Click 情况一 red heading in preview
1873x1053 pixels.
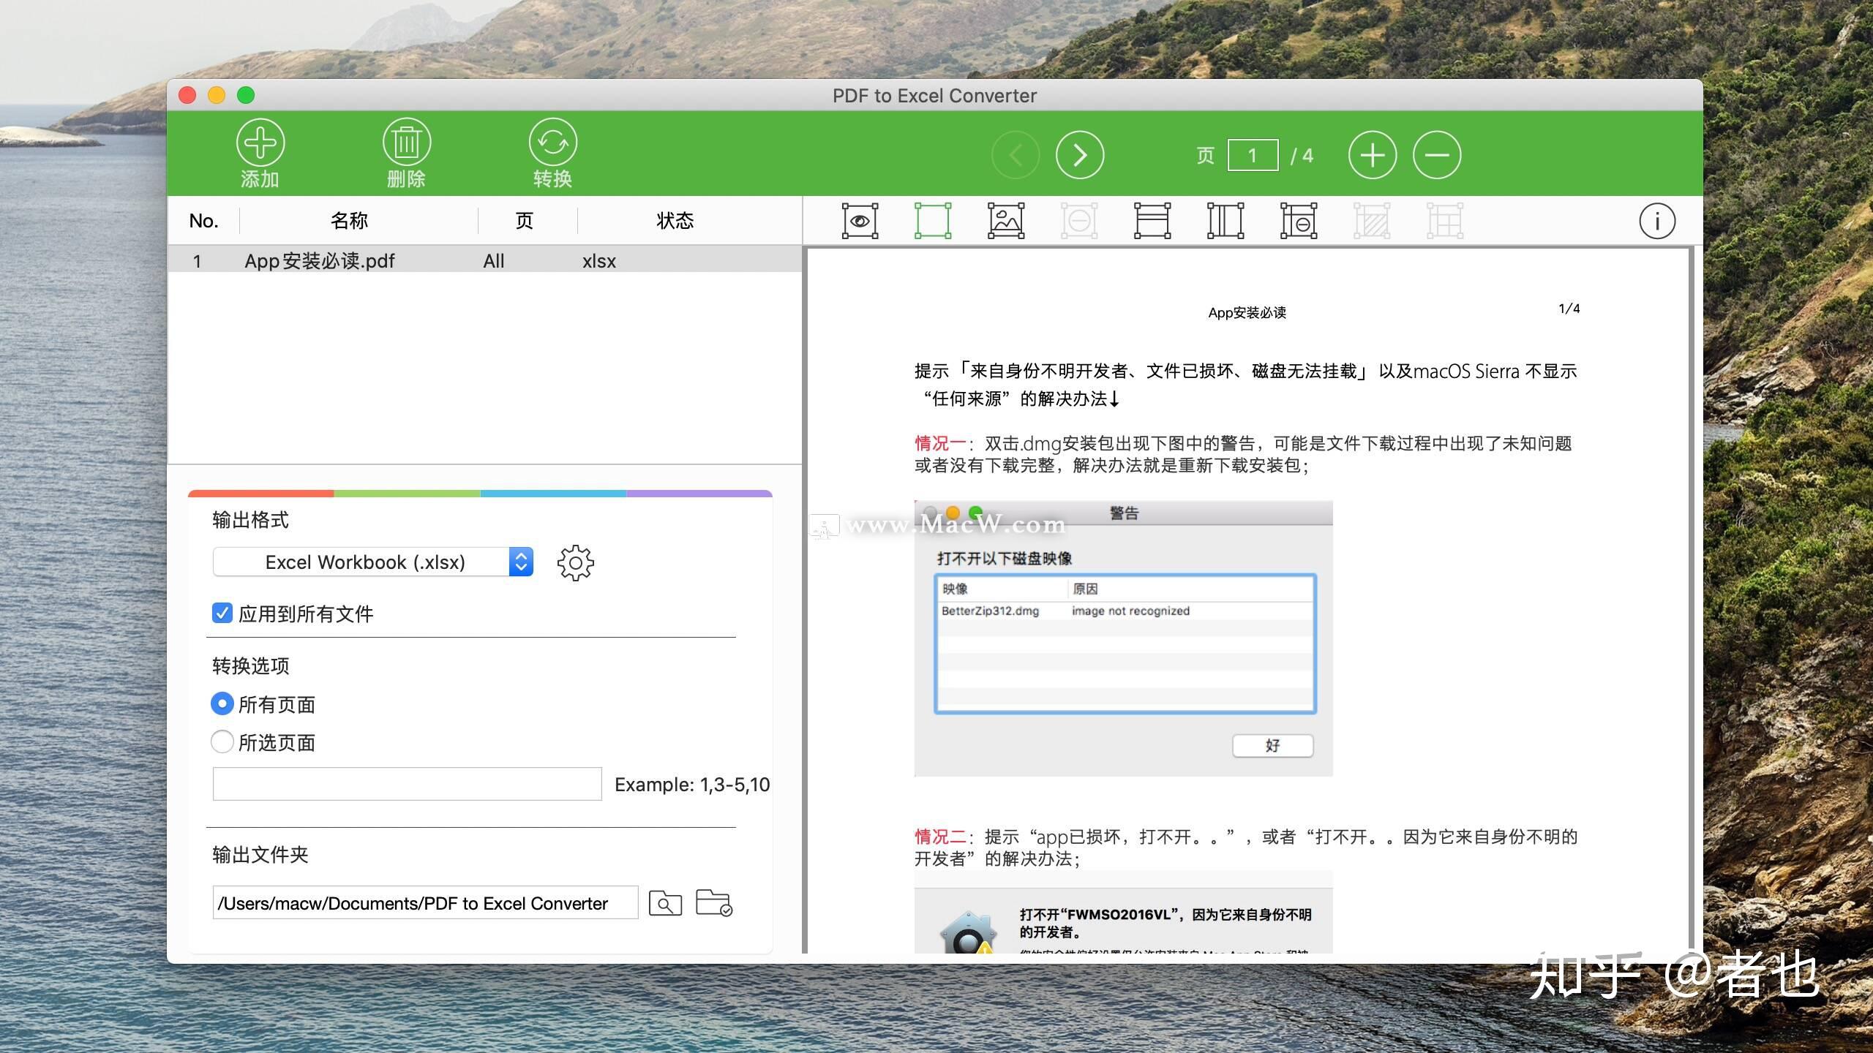coord(940,443)
